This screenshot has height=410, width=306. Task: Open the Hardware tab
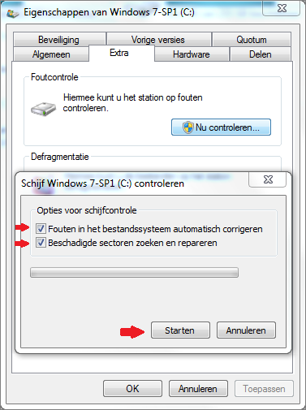[x=192, y=54]
